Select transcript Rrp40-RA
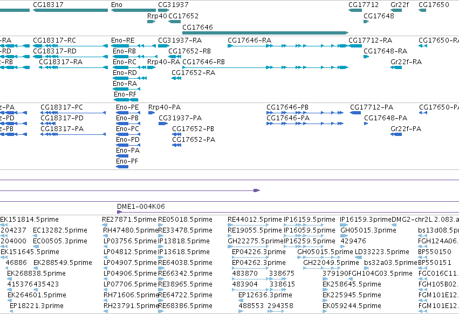 click(x=163, y=62)
